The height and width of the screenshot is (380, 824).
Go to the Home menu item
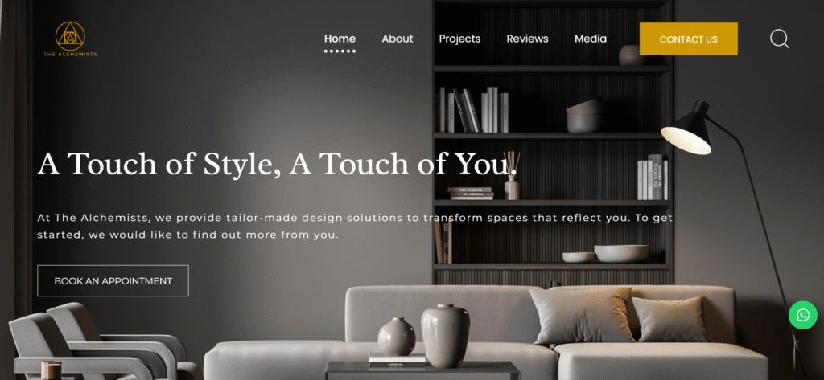[x=340, y=39]
